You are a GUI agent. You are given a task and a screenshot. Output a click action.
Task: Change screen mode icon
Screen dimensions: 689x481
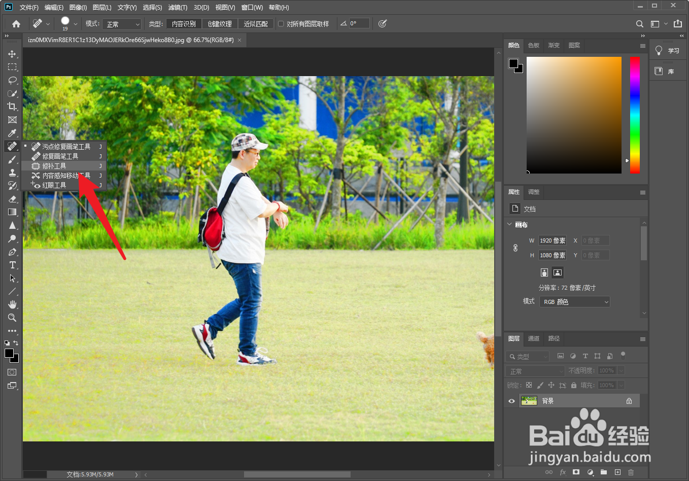point(12,386)
